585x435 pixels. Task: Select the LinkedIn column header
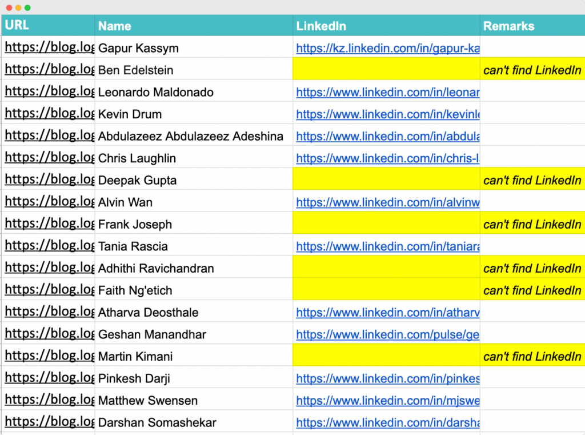click(x=387, y=25)
